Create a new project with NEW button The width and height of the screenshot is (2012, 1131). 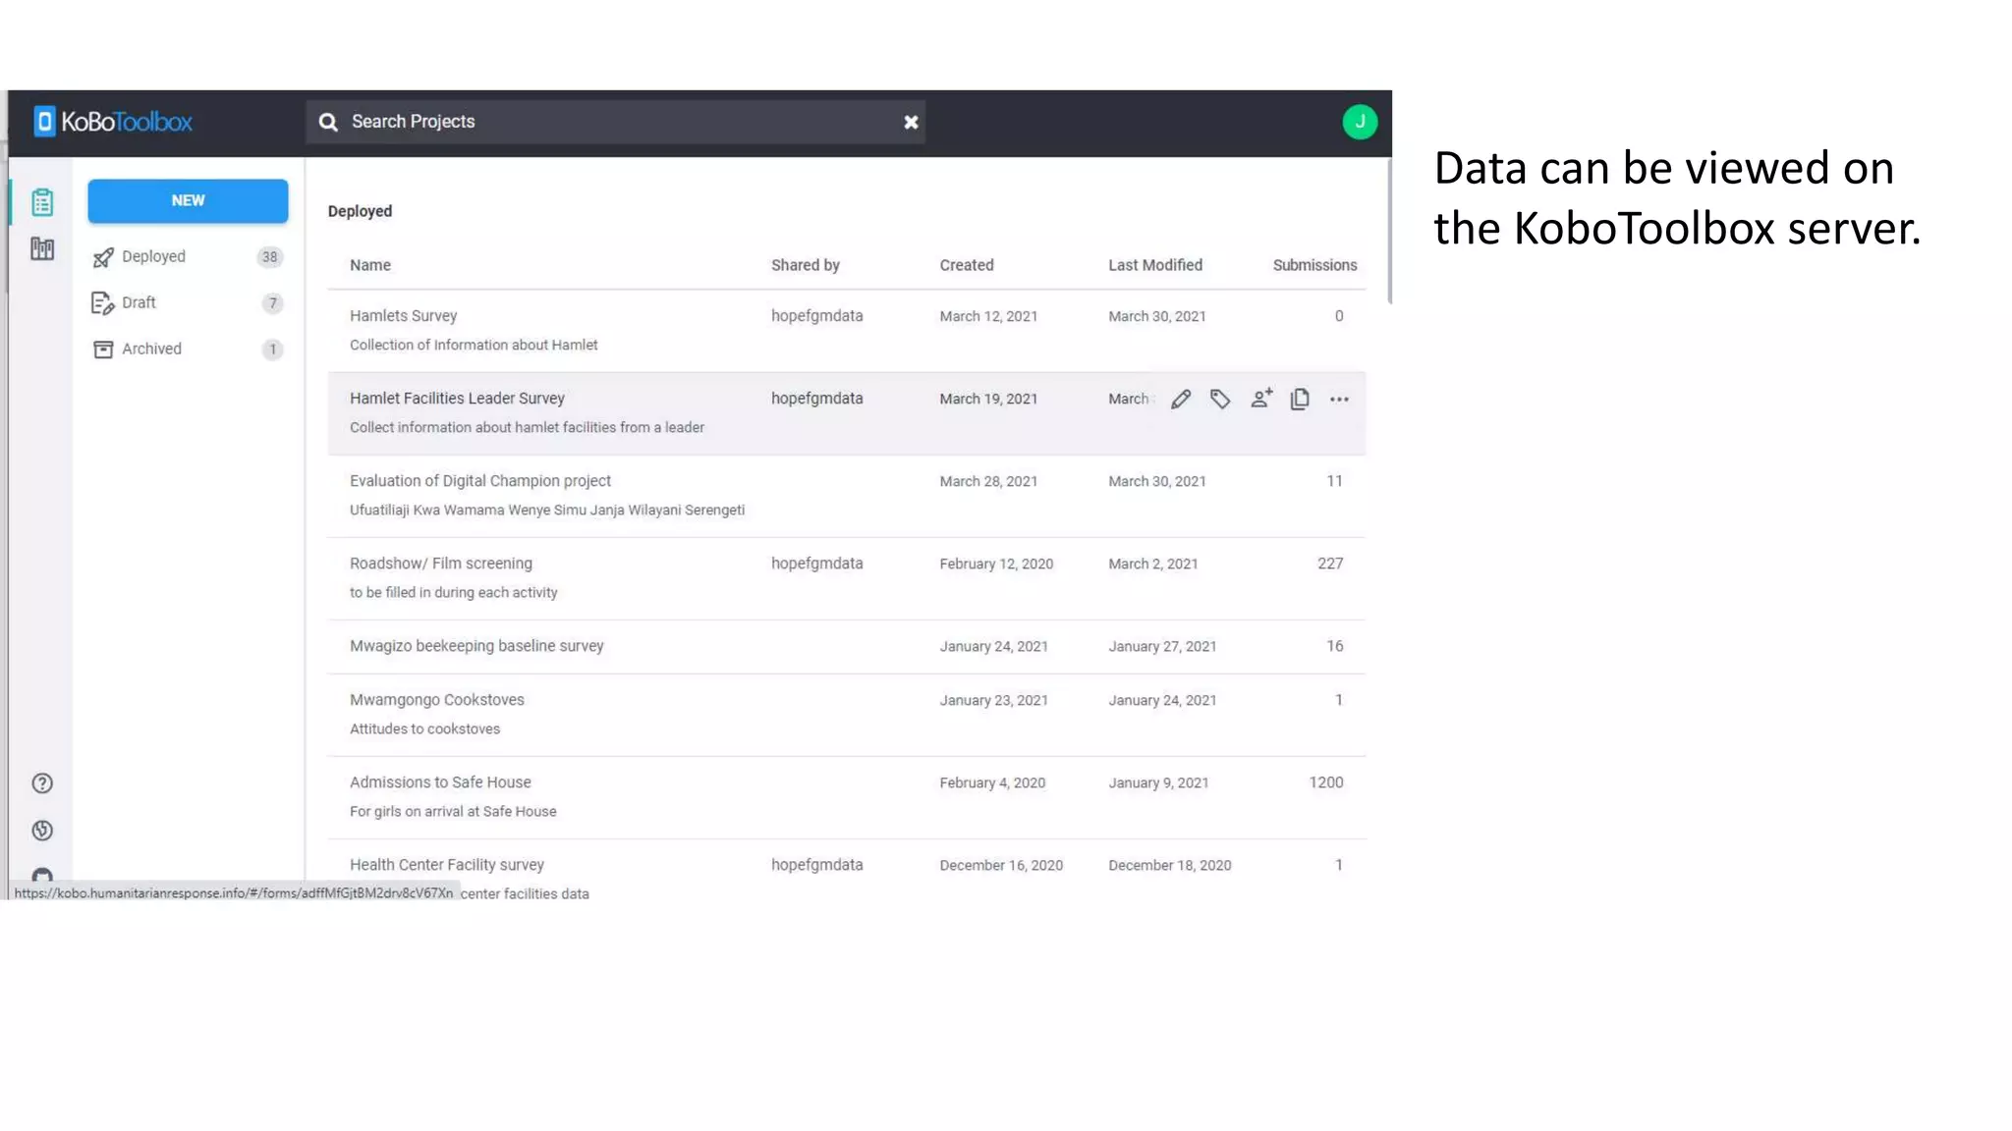point(188,200)
